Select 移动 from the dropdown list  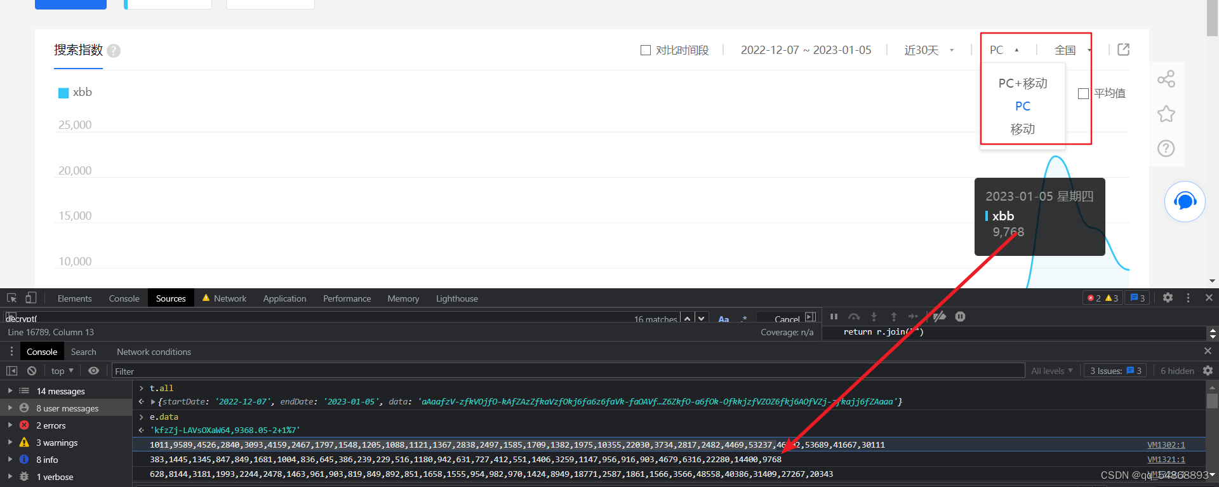[x=1023, y=129]
